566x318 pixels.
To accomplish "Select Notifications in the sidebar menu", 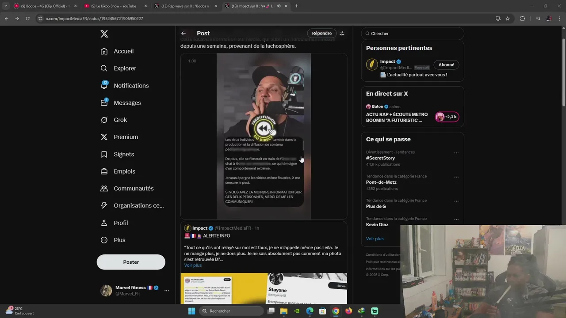I will point(131,86).
